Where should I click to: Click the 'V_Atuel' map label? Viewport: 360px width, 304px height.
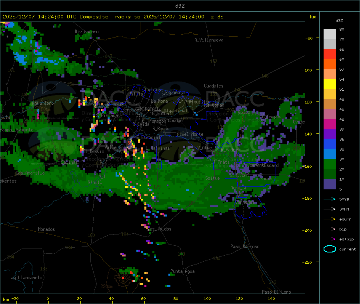[x=206, y=148]
